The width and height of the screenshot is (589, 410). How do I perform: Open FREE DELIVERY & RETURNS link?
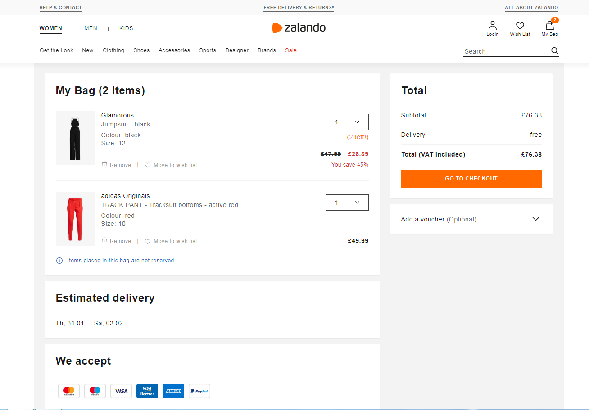coord(299,8)
